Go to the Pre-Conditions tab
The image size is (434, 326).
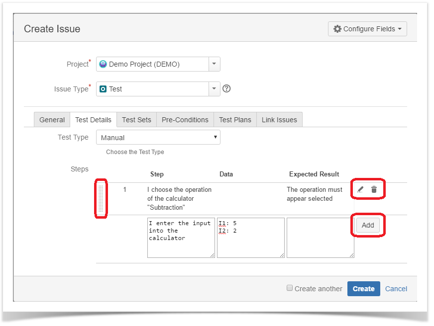click(185, 120)
